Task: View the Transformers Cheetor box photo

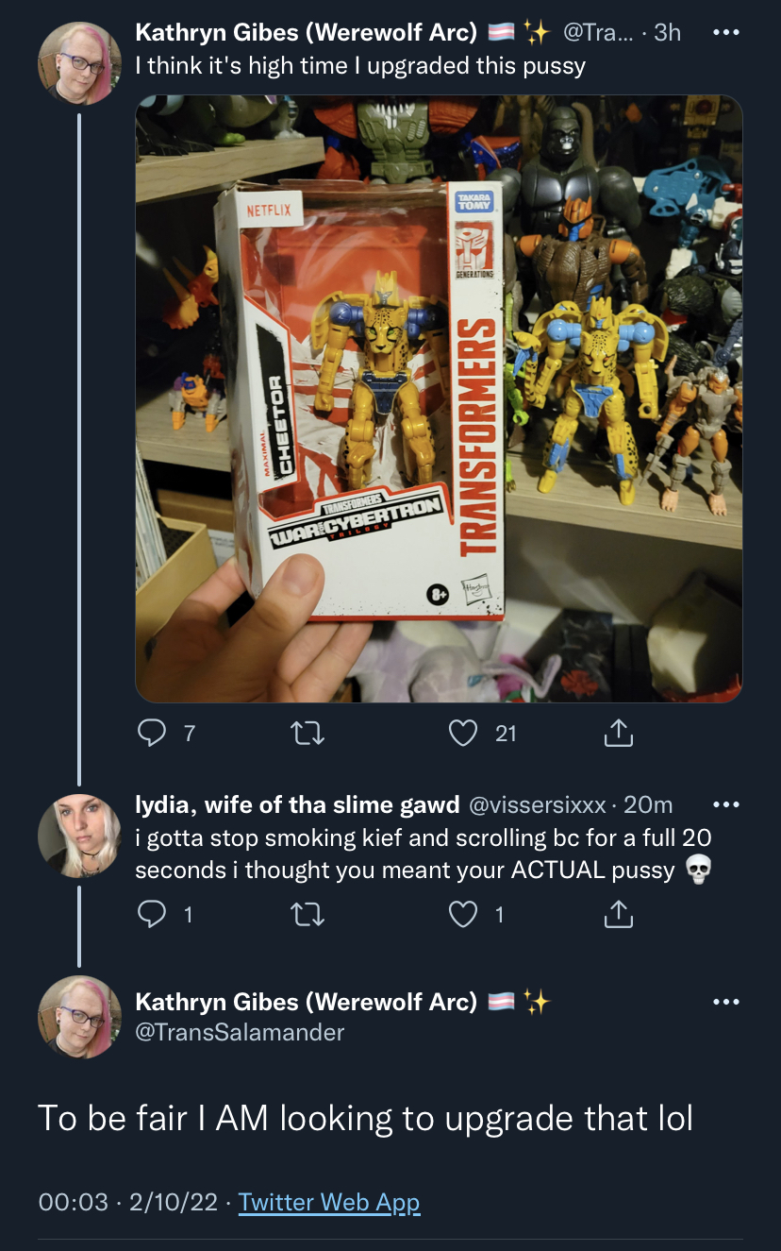Action: click(439, 398)
